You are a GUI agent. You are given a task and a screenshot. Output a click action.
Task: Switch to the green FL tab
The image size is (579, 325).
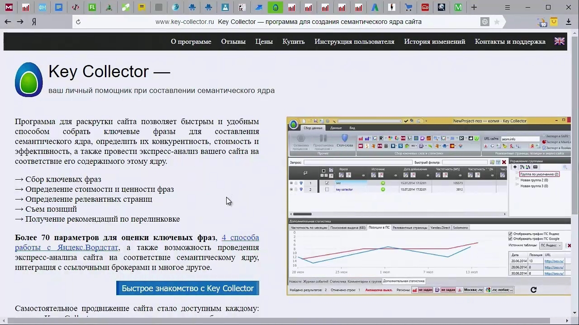click(x=92, y=7)
